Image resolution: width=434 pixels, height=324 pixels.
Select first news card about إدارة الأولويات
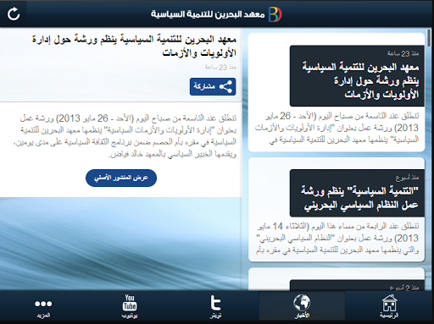click(x=337, y=92)
